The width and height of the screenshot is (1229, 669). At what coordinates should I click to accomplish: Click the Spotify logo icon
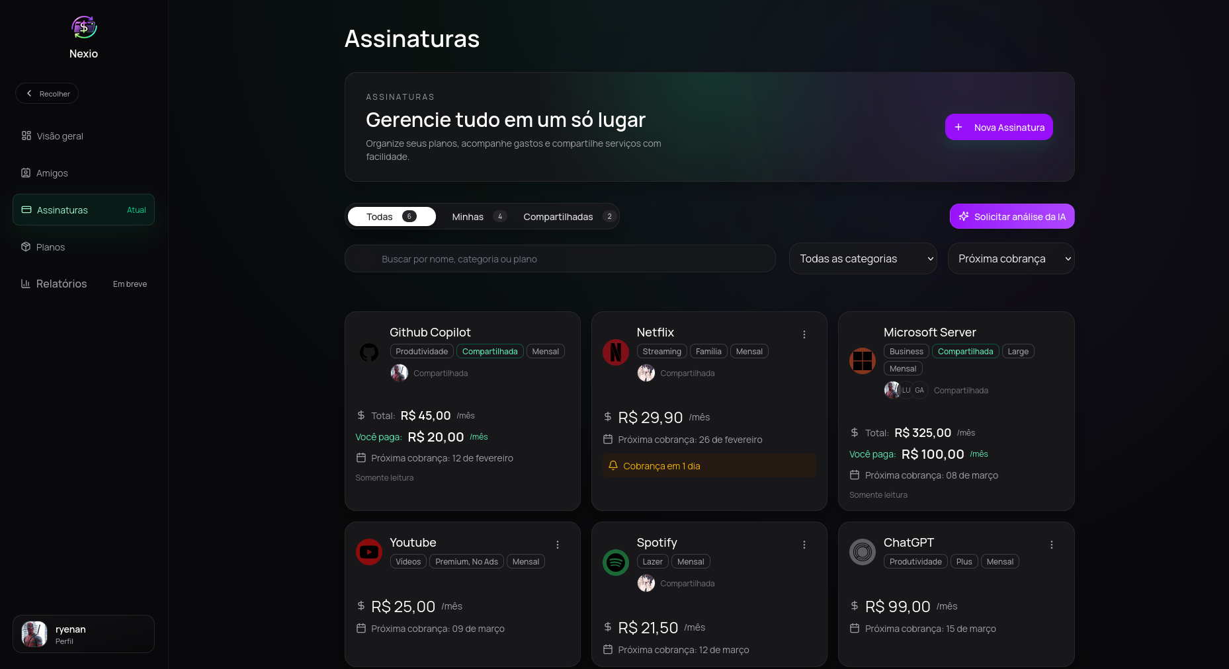[x=616, y=563]
